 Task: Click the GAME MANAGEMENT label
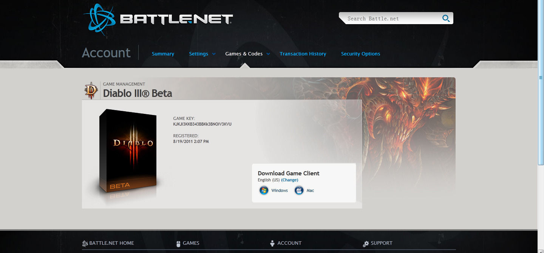click(x=124, y=84)
